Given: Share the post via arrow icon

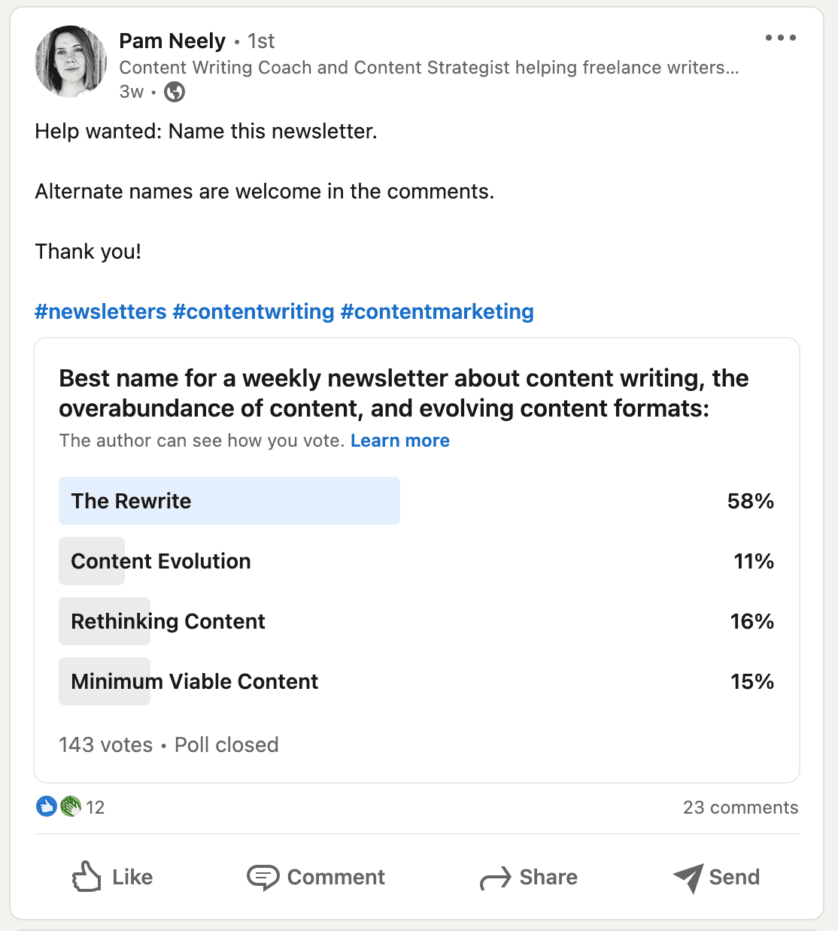Looking at the screenshot, I should point(495,878).
